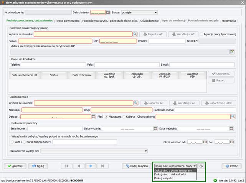Screen dimensions: 246x183
Task: Go to last record
Action: pyautogui.click(x=103, y=166)
